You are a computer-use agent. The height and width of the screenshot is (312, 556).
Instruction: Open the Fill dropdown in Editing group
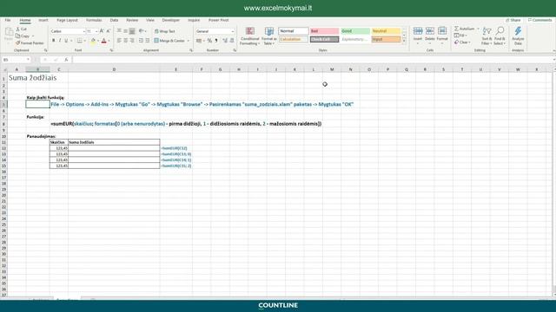[x=460, y=36]
